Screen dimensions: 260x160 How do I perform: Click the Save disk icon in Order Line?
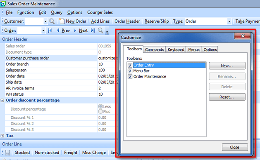[x=7, y=153]
